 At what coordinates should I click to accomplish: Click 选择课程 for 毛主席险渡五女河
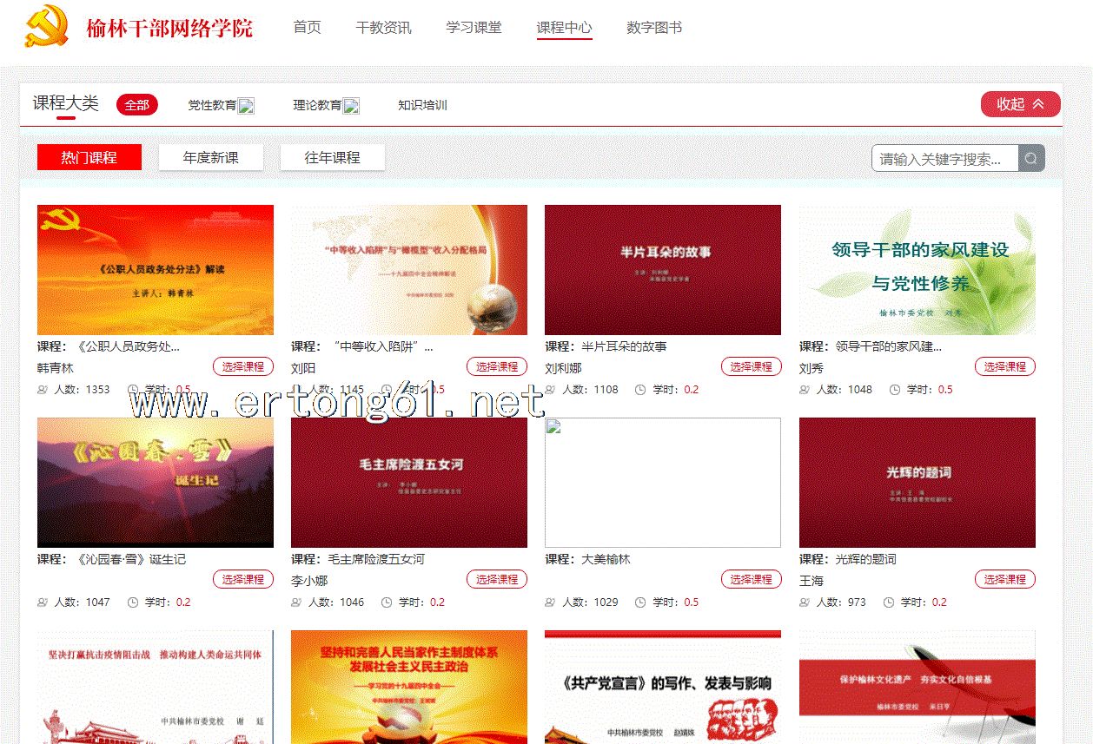tap(496, 579)
